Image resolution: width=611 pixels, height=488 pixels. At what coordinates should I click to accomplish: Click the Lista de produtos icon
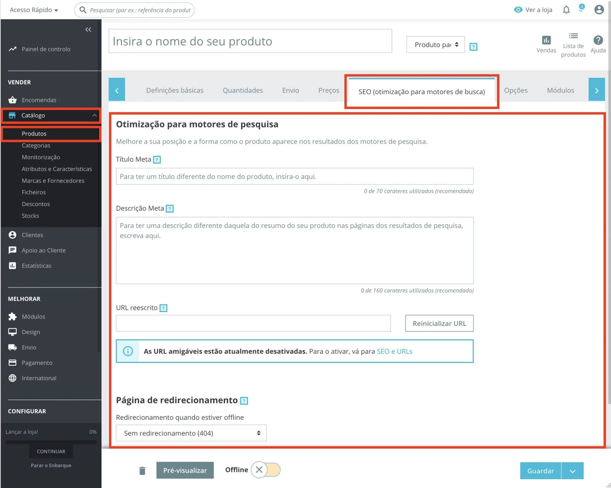(573, 36)
